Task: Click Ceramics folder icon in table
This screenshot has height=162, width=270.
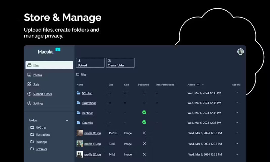Action: click(79, 123)
